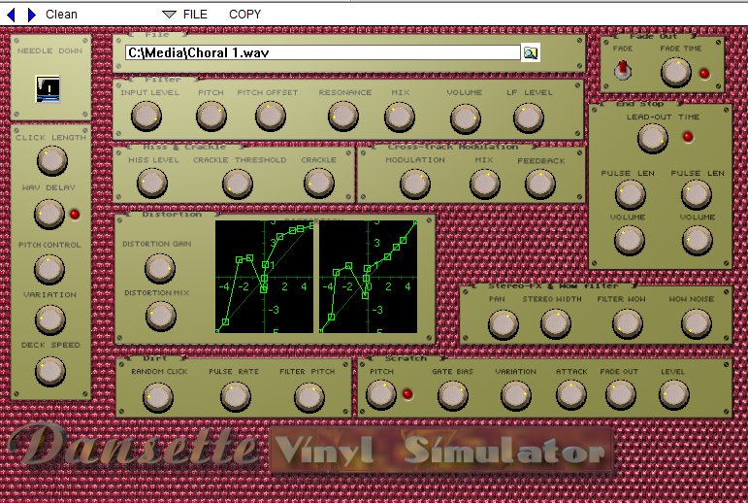Click the Deck Speed knob
This screenshot has width=748, height=503.
point(50,370)
